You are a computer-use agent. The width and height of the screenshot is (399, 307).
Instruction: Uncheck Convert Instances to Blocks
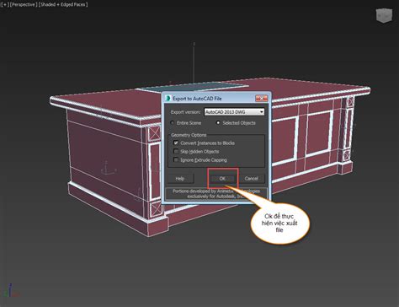point(176,143)
